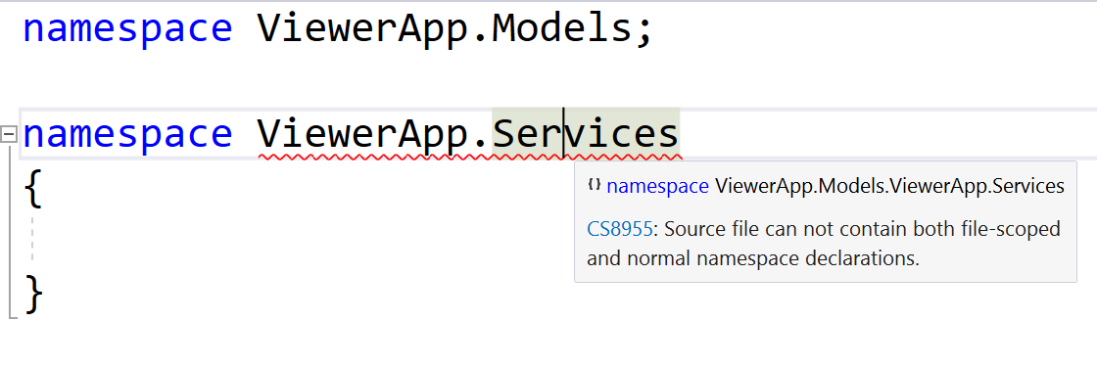Click the first-line 'namespace' keyword before ViewerApp.Models

(x=127, y=30)
